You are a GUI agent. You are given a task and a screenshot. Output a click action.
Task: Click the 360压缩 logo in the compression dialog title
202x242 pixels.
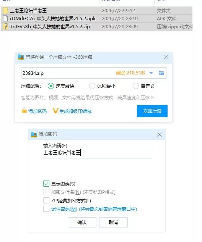coord(21,57)
